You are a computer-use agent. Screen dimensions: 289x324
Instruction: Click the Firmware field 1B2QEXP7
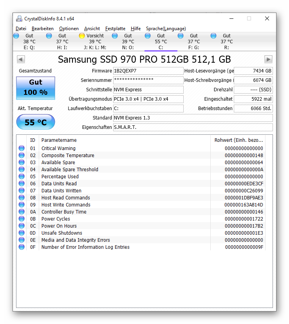(x=148, y=71)
